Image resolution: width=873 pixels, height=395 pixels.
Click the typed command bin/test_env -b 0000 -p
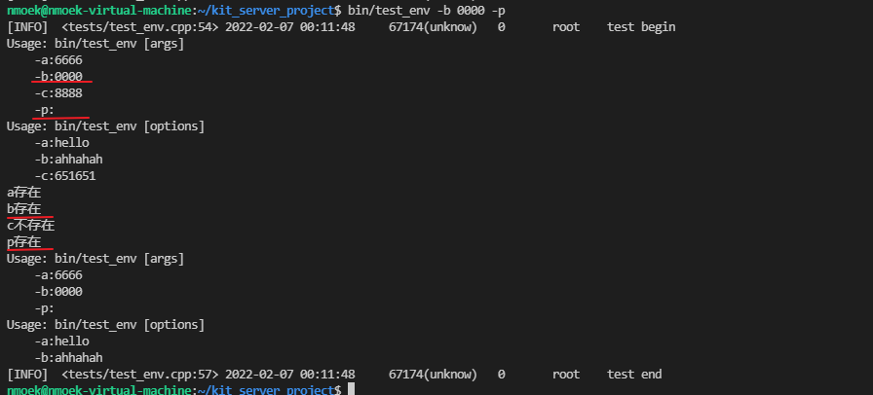(427, 10)
